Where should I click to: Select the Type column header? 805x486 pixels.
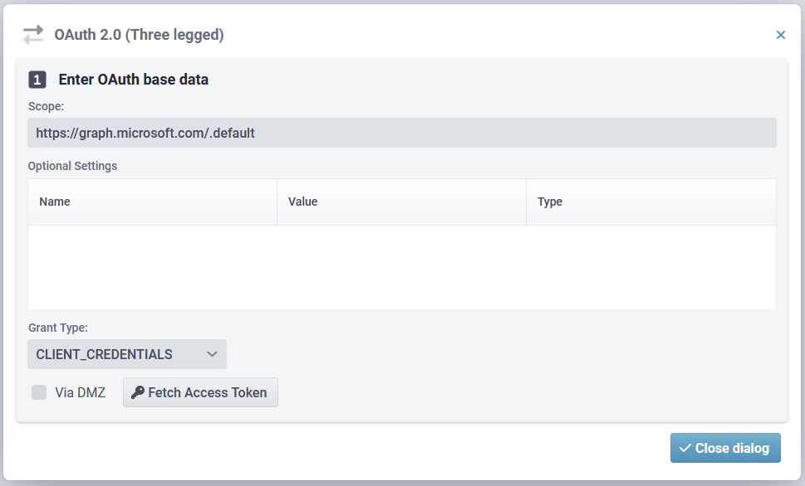550,202
